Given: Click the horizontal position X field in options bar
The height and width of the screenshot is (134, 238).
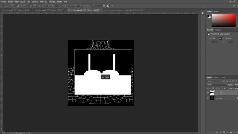Looking at the screenshot, I should (x=13, y=6).
